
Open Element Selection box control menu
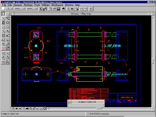tap(70, 102)
